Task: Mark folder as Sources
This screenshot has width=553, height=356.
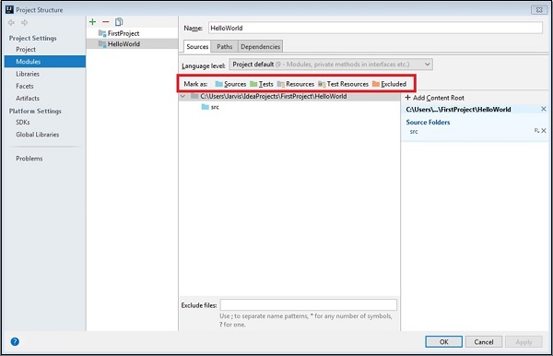Action: pyautogui.click(x=230, y=84)
